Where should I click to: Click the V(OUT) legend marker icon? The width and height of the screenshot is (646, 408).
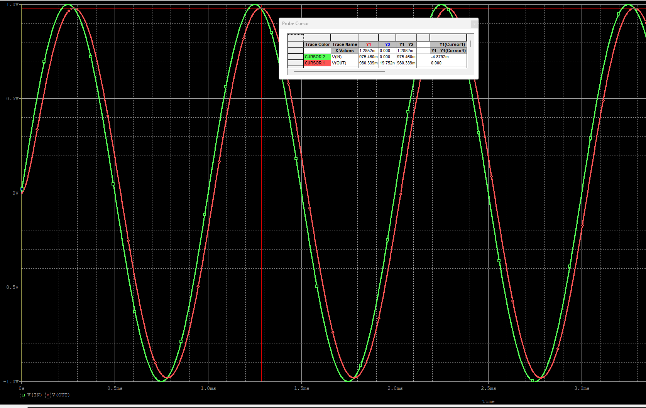48,395
